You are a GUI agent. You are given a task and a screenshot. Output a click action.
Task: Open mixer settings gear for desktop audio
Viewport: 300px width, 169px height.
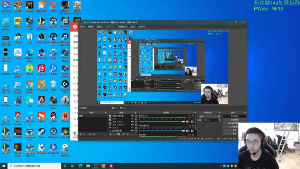click(192, 121)
